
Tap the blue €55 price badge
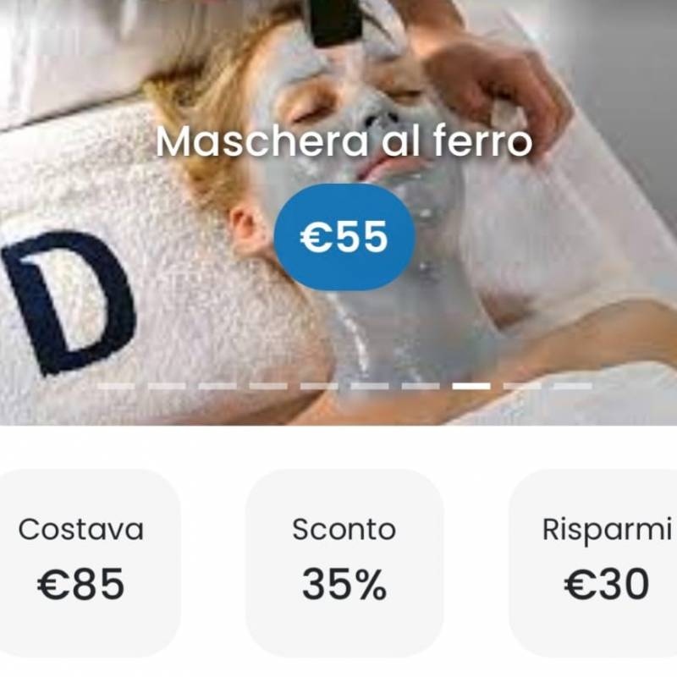(x=344, y=237)
